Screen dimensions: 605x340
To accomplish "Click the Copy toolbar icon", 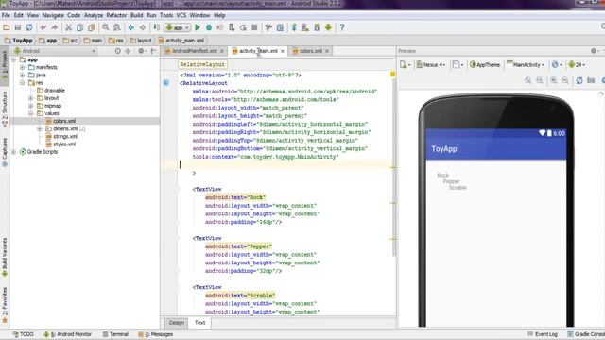I will click(79, 27).
